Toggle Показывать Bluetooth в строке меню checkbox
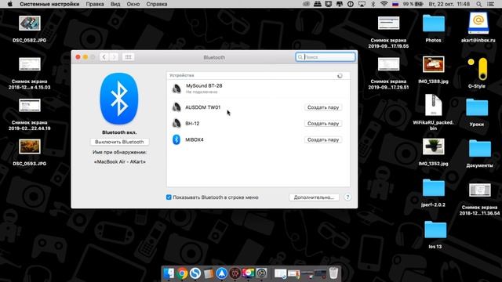Image resolution: width=502 pixels, height=282 pixels. pyautogui.click(x=169, y=197)
